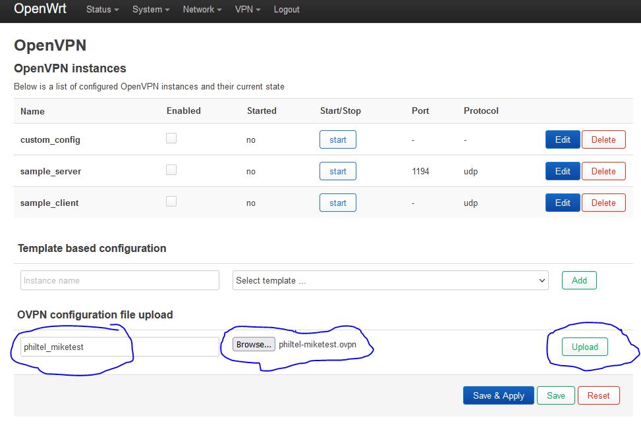Click the sample_client name cell
641x425 pixels.
pos(49,203)
